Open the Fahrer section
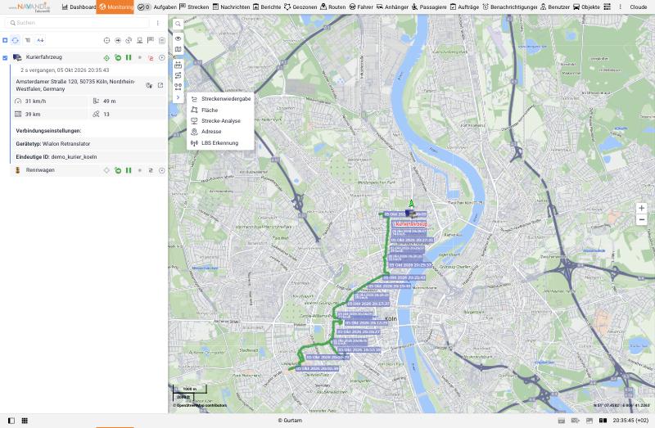Screen dimensions: 655x428 (x=361, y=7)
